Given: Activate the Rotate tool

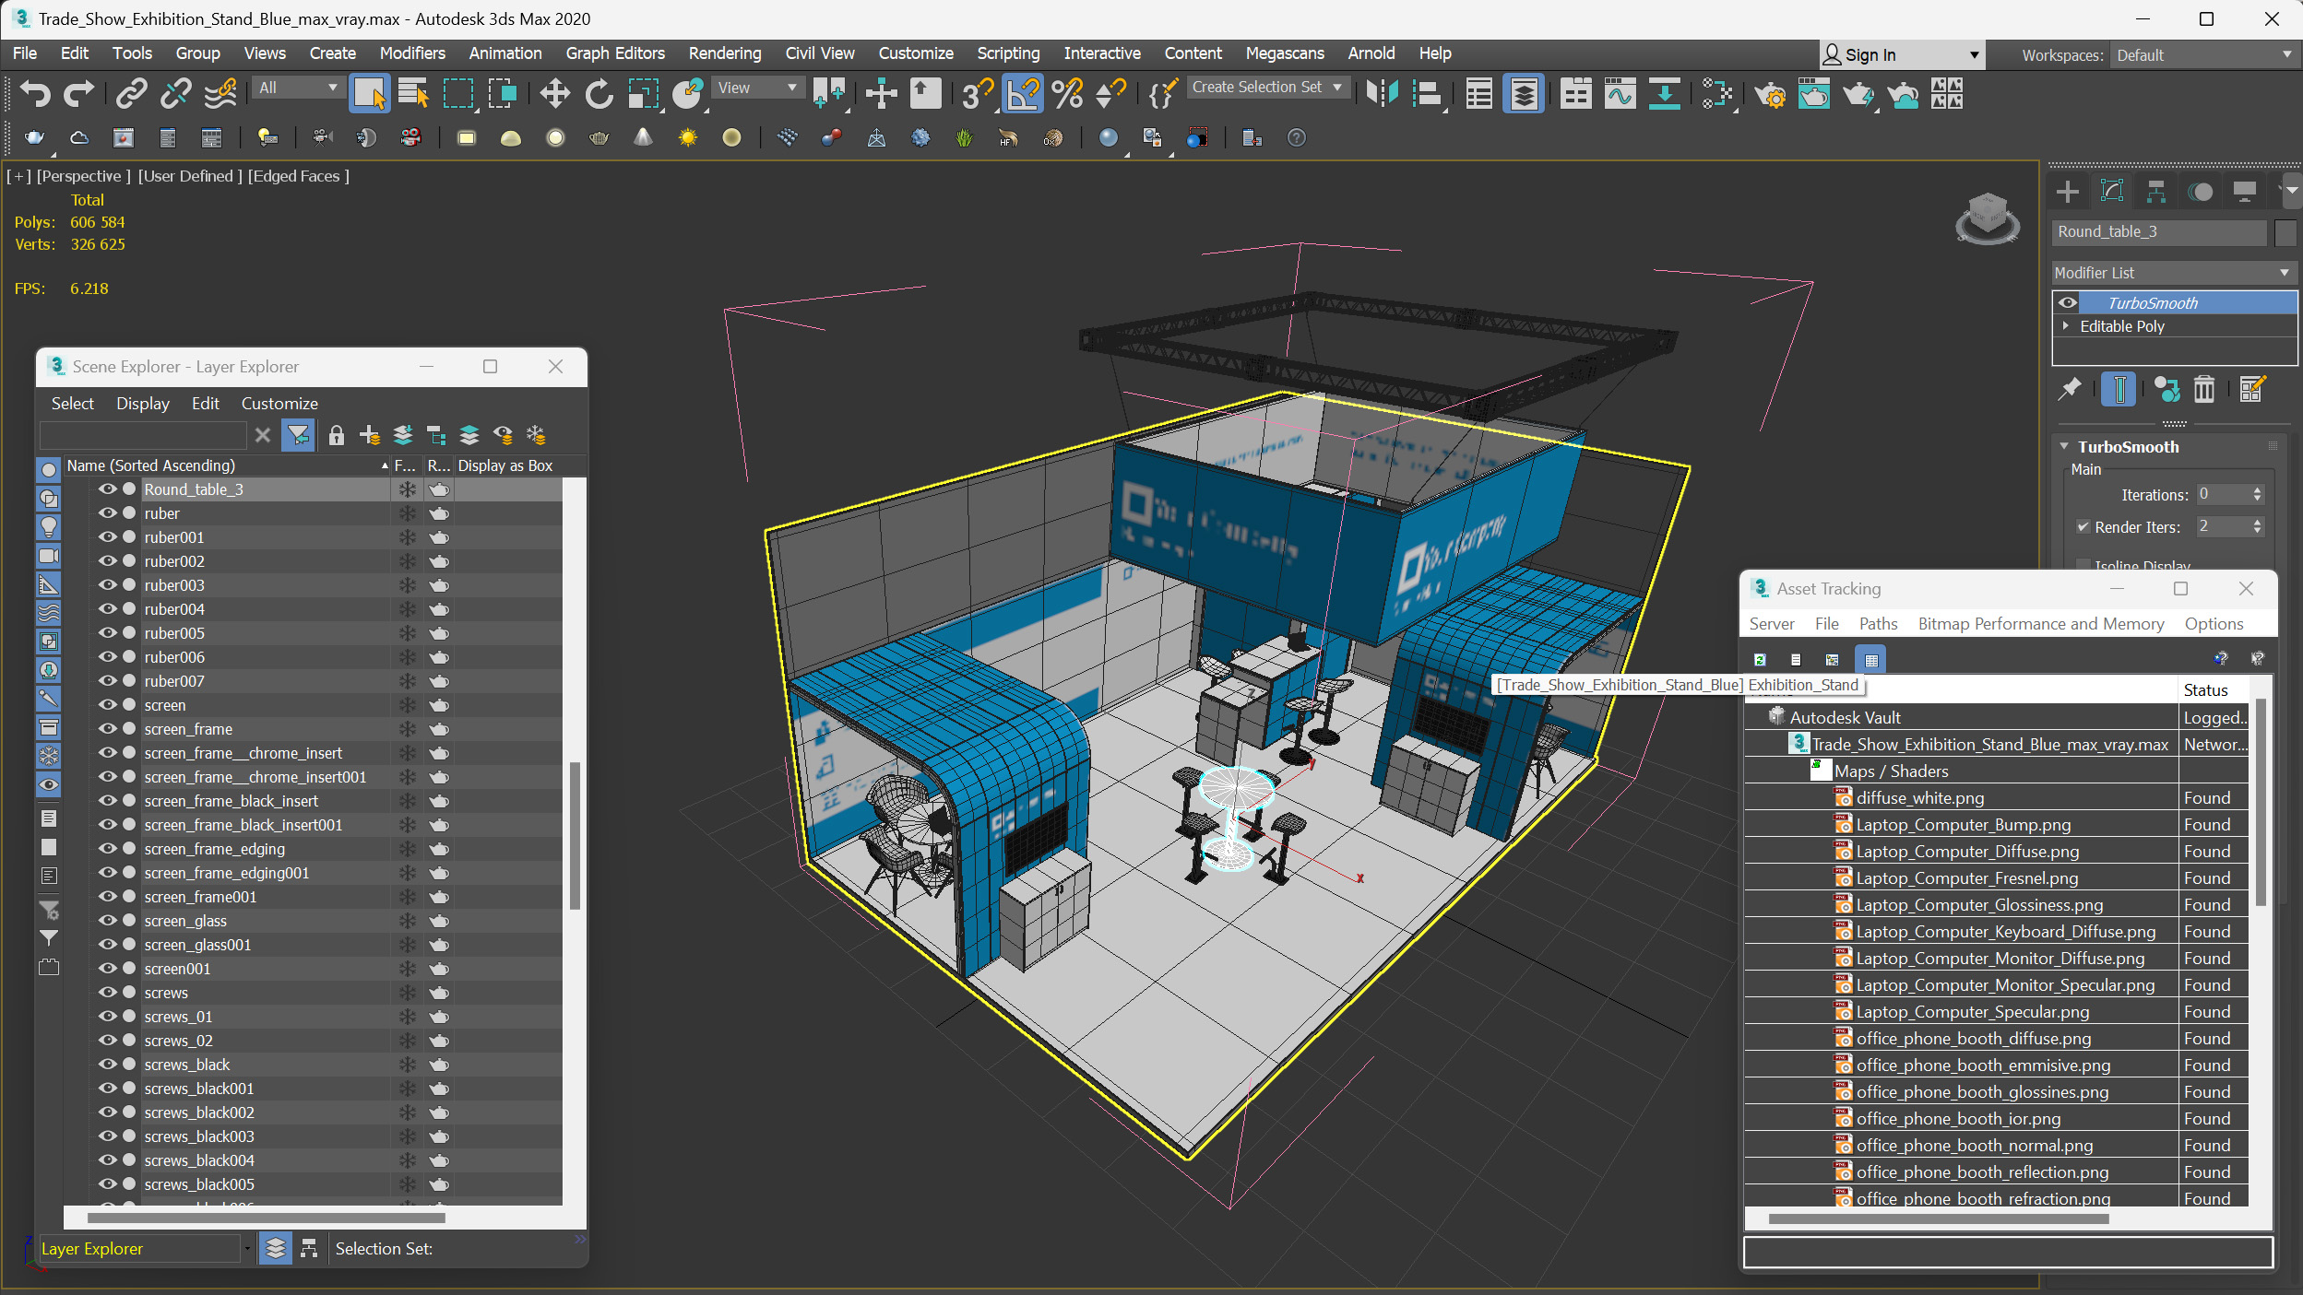Looking at the screenshot, I should coord(599,93).
